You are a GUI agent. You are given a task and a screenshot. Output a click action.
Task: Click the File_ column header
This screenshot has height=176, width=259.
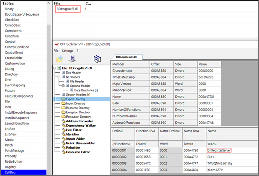[x=68, y=3]
